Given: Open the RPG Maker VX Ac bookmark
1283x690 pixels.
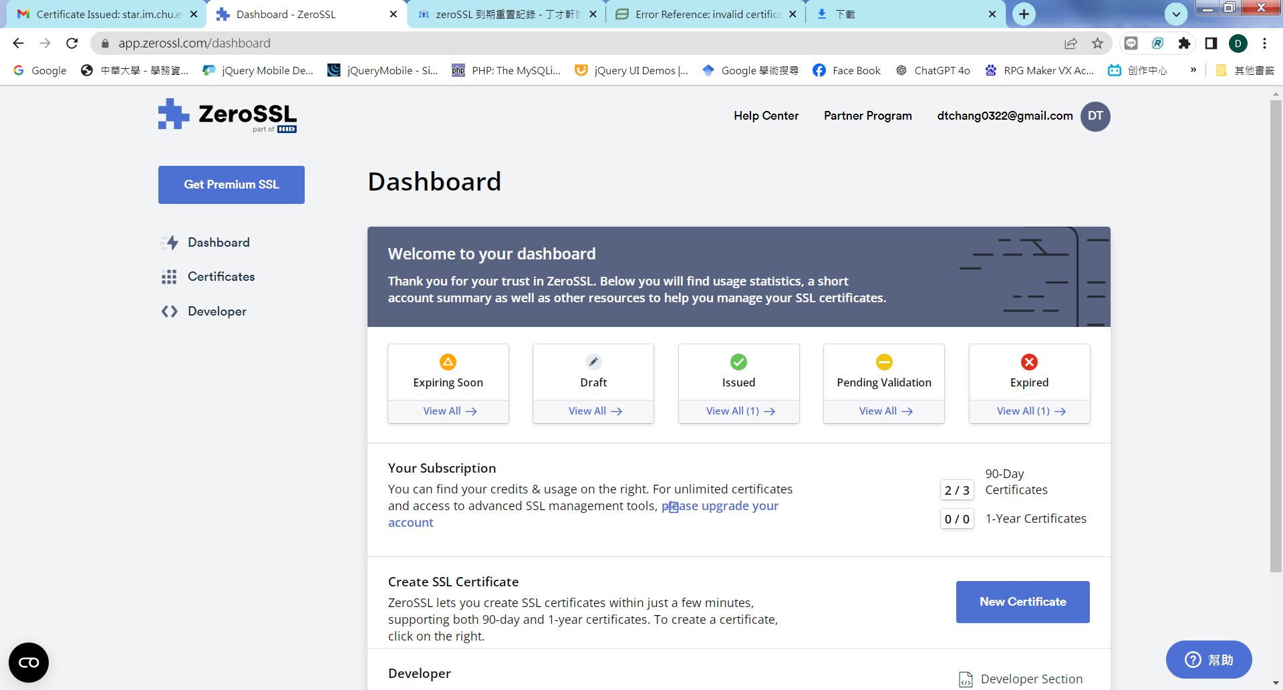Looking at the screenshot, I should [x=1039, y=70].
